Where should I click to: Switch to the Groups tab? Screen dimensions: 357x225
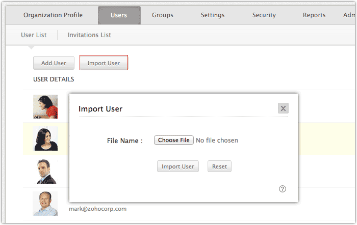[x=162, y=15]
